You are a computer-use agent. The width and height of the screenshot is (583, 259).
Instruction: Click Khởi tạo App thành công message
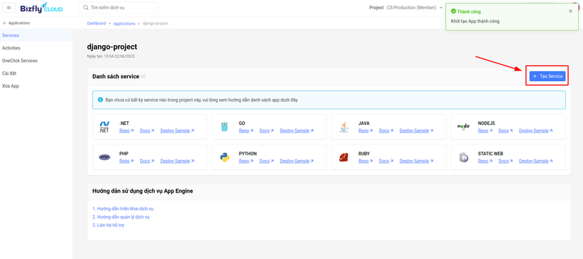[475, 21]
